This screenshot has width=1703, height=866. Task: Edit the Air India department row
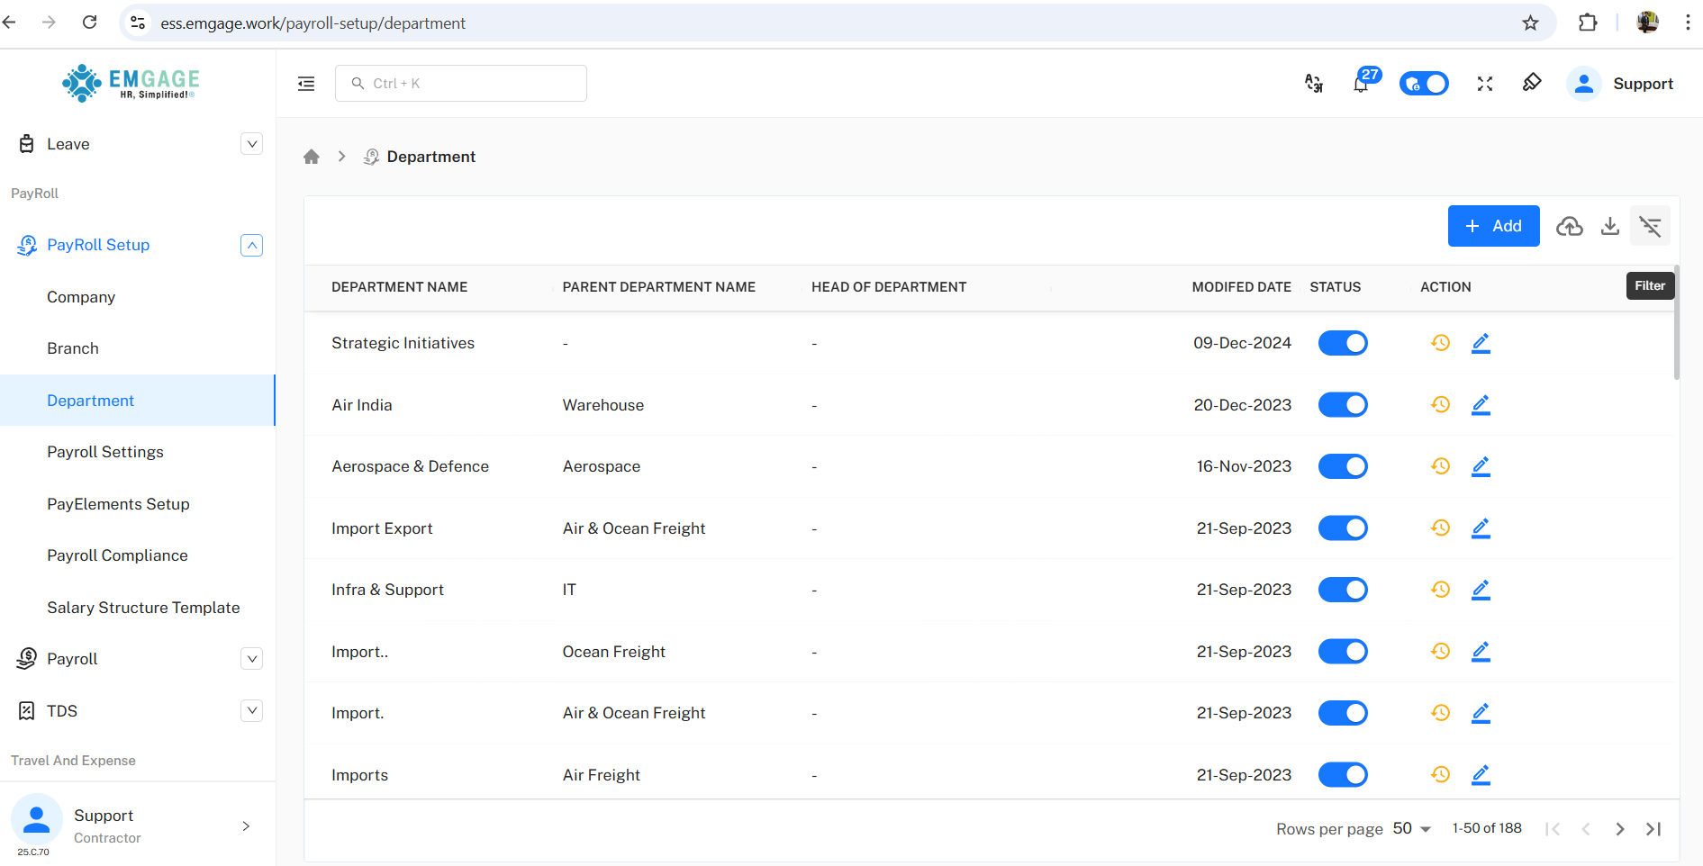(1481, 405)
